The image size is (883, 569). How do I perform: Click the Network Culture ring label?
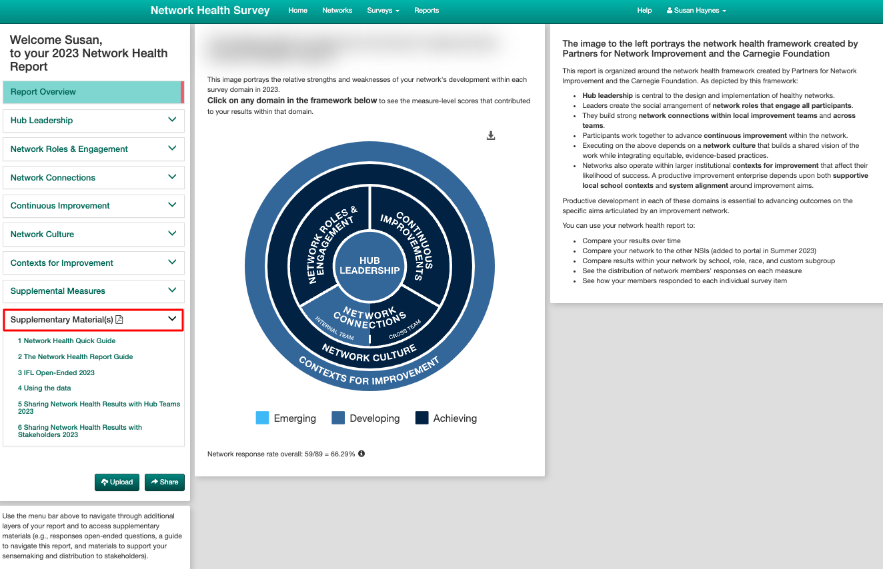click(369, 353)
